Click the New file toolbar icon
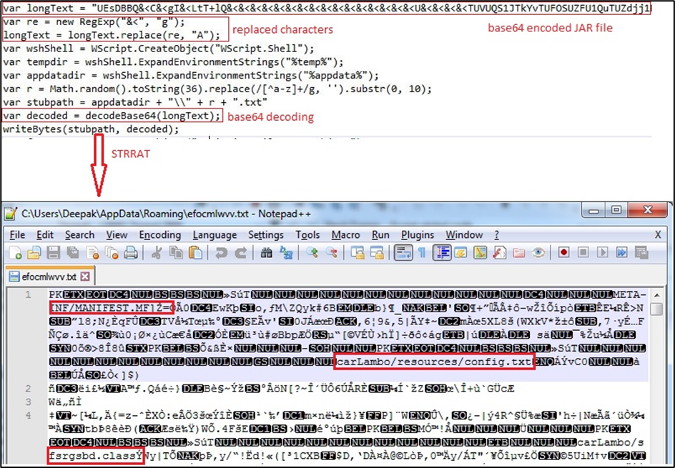Image resolution: width=675 pixels, height=468 pixels. (x=14, y=252)
